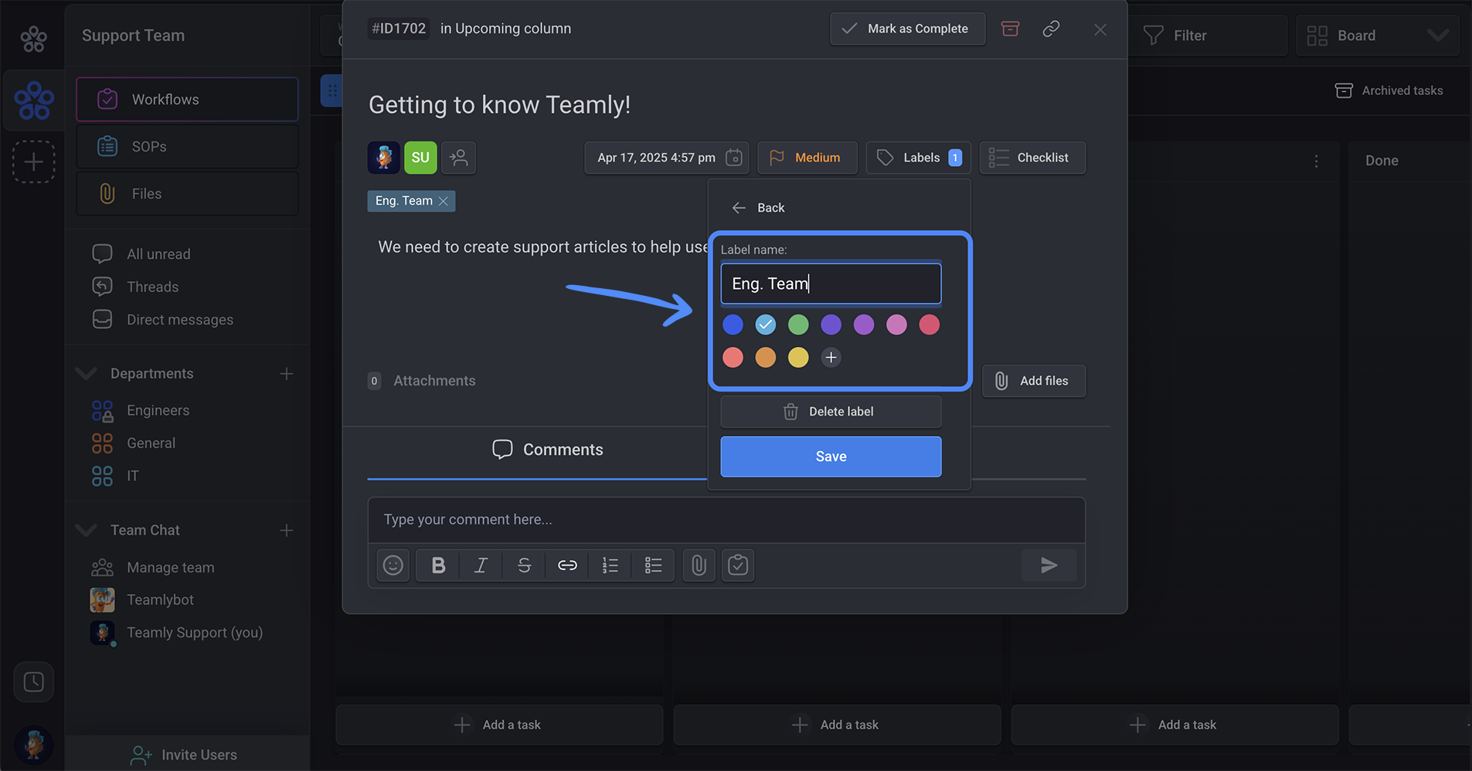Go Back in the label editor
The height and width of the screenshot is (771, 1472).
tap(758, 208)
